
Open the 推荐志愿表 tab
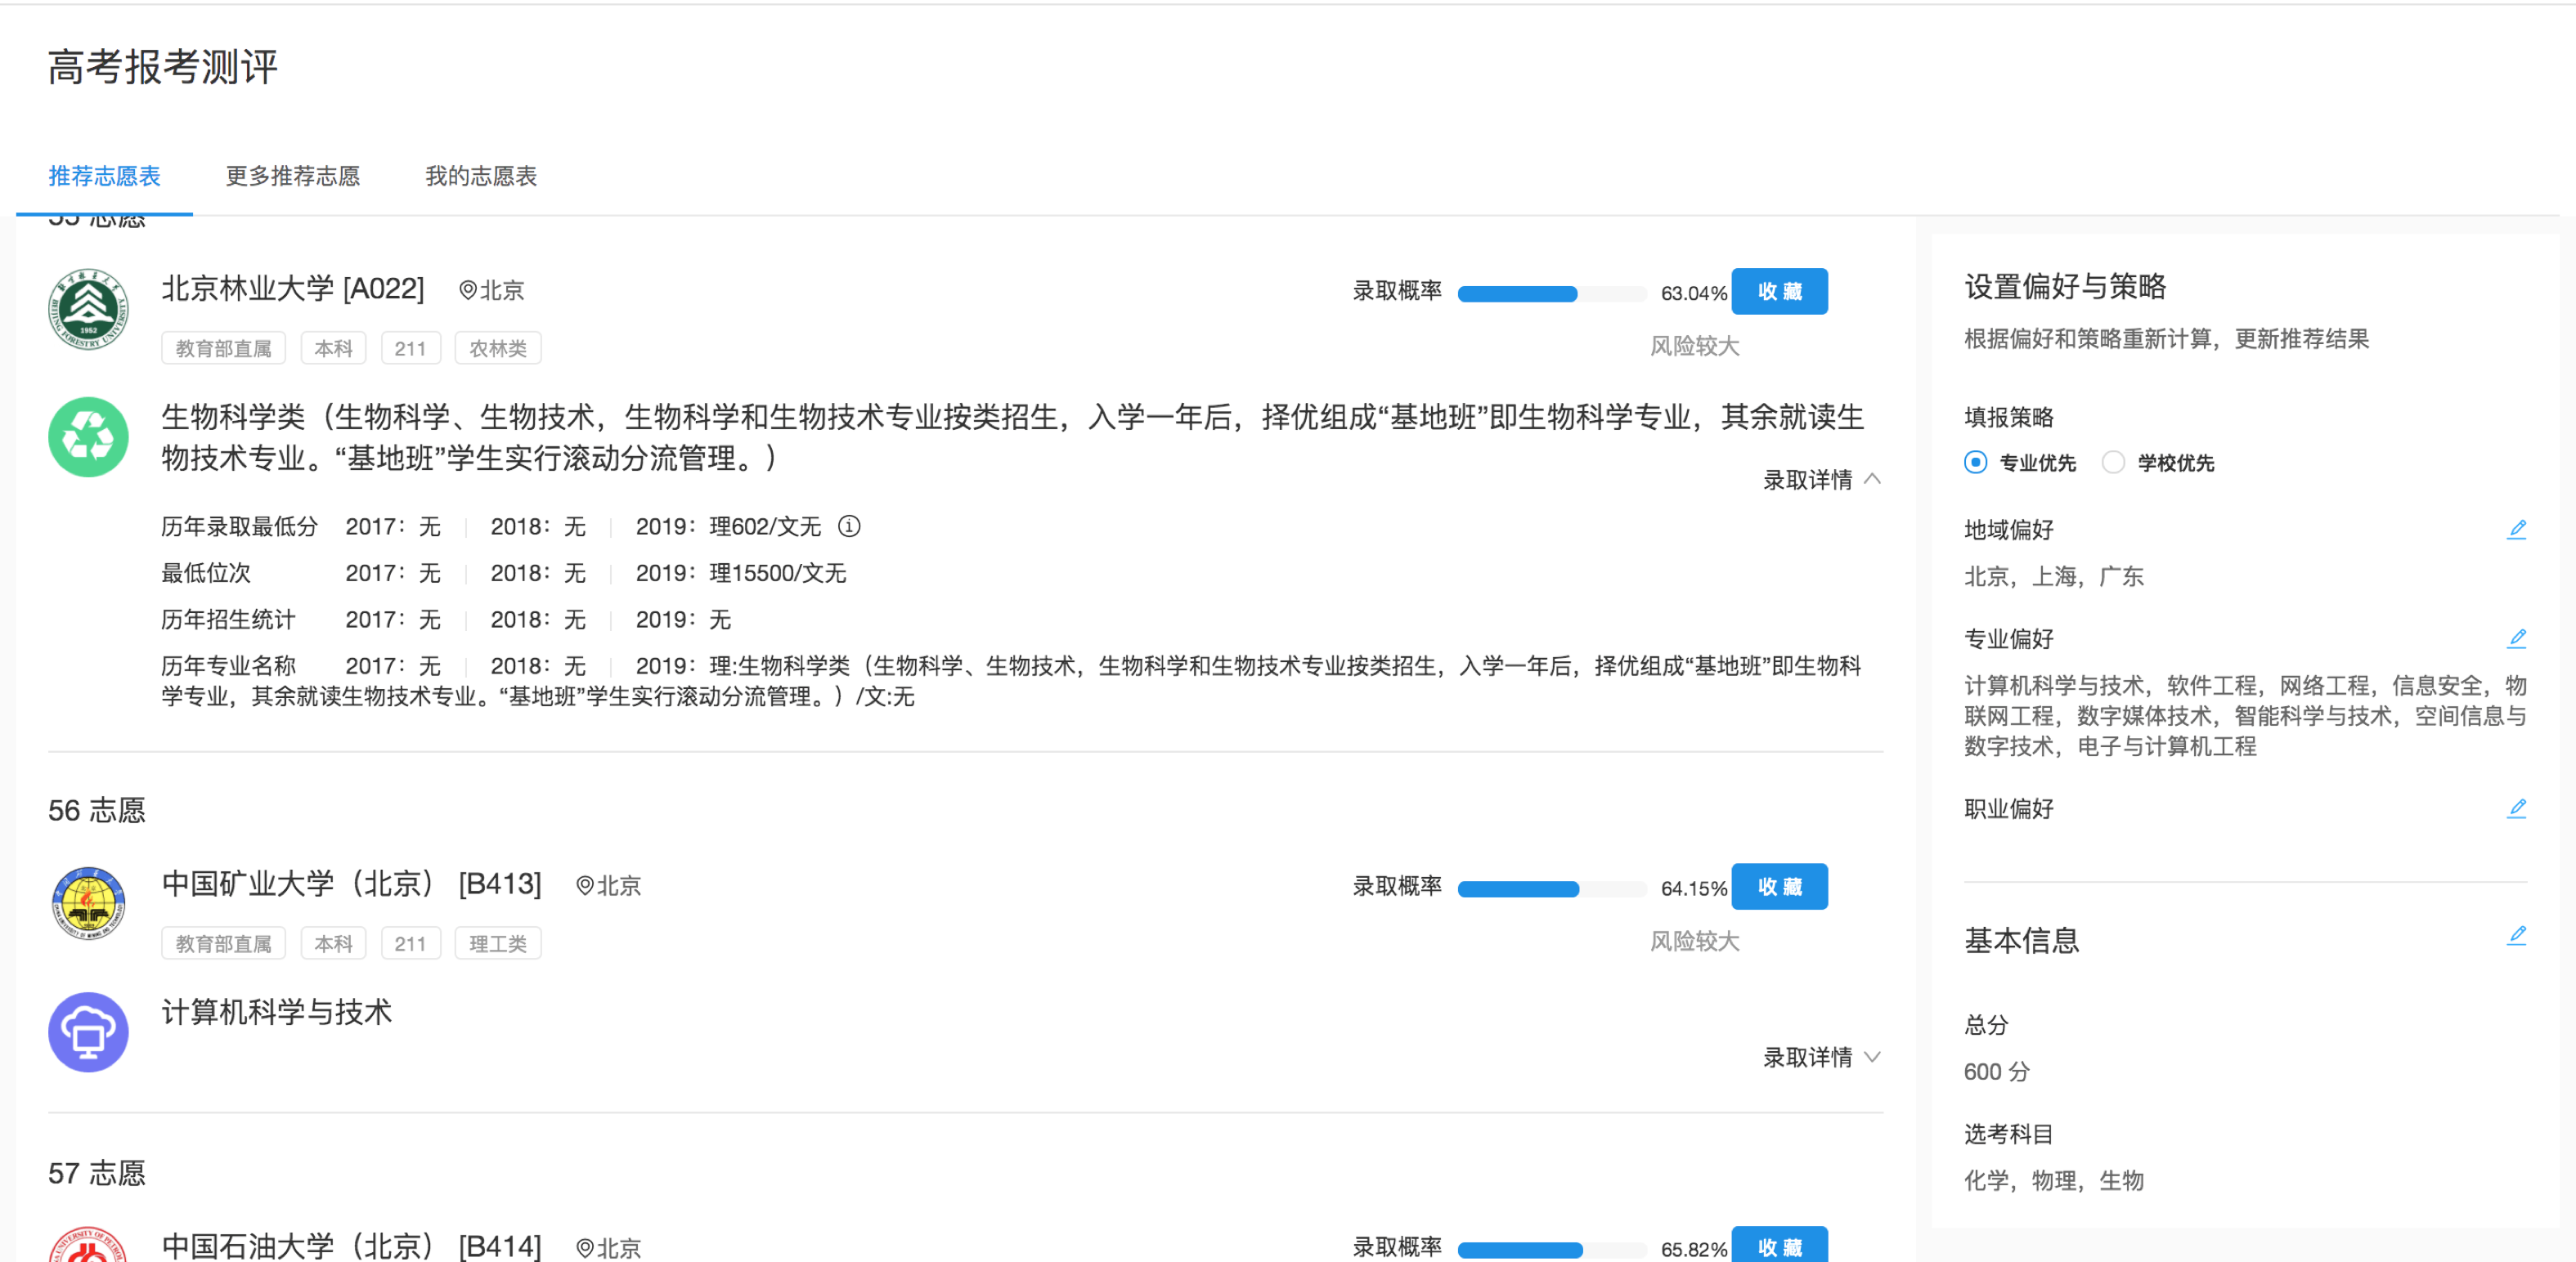point(104,176)
